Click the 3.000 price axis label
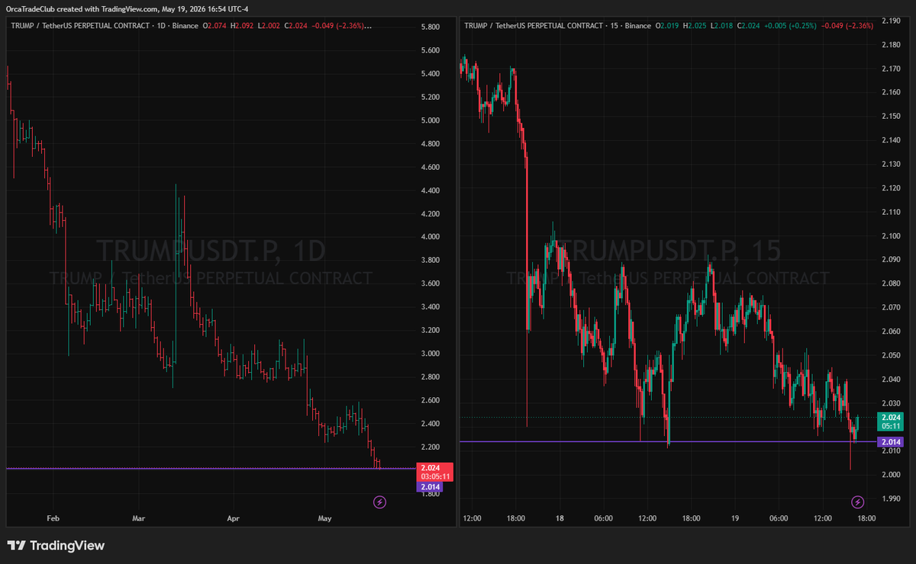Viewport: 916px width, 564px height. coord(430,354)
